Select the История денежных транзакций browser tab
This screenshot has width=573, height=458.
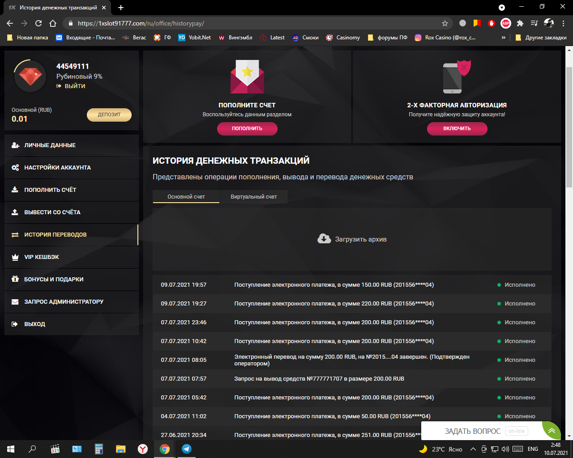(57, 8)
